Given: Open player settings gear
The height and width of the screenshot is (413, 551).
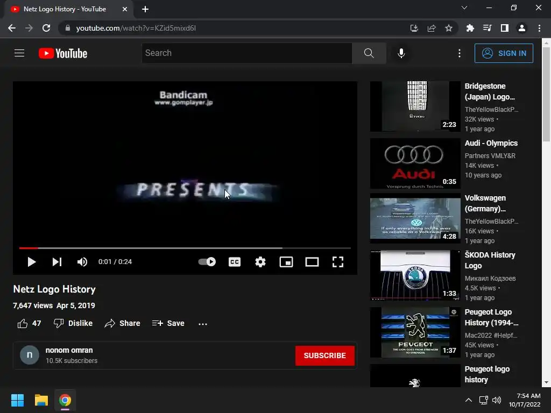Looking at the screenshot, I should tap(260, 262).
